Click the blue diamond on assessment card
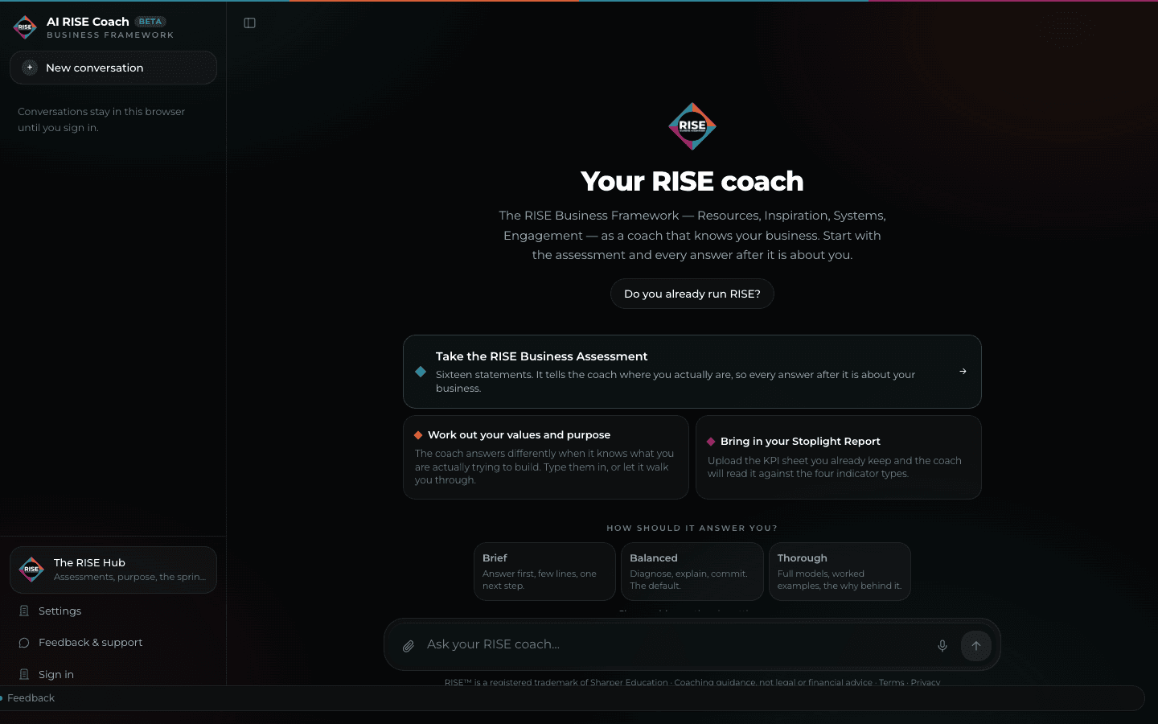Screen dimensions: 1158x724 (x=421, y=372)
